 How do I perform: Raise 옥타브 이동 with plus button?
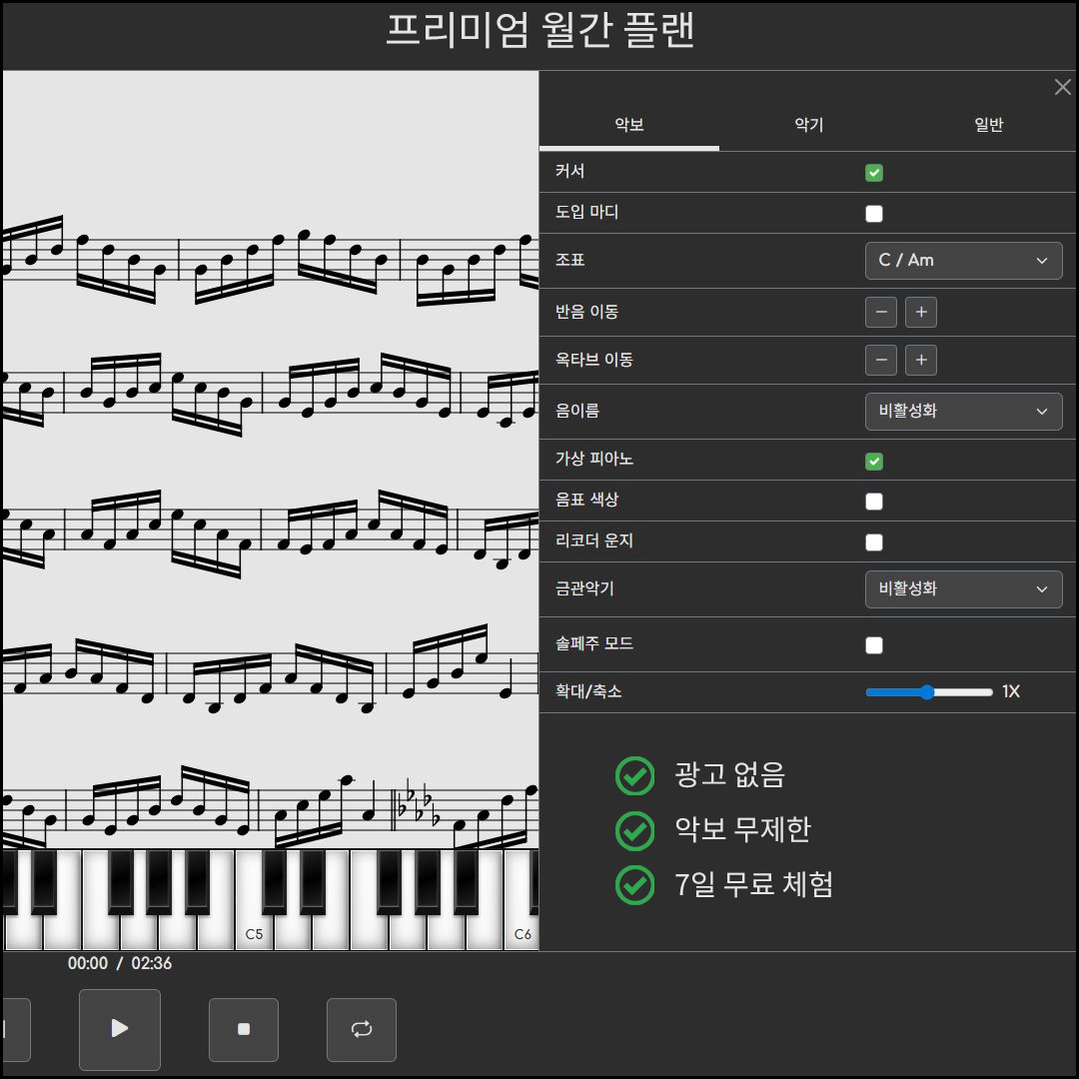point(921,360)
